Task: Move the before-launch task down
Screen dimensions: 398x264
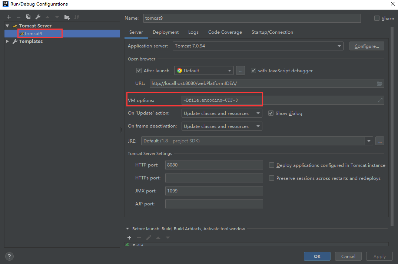Action: tap(168, 238)
